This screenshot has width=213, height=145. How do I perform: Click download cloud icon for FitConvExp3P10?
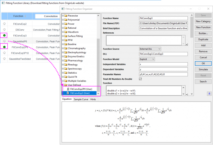pyautogui.click(x=4, y=53)
